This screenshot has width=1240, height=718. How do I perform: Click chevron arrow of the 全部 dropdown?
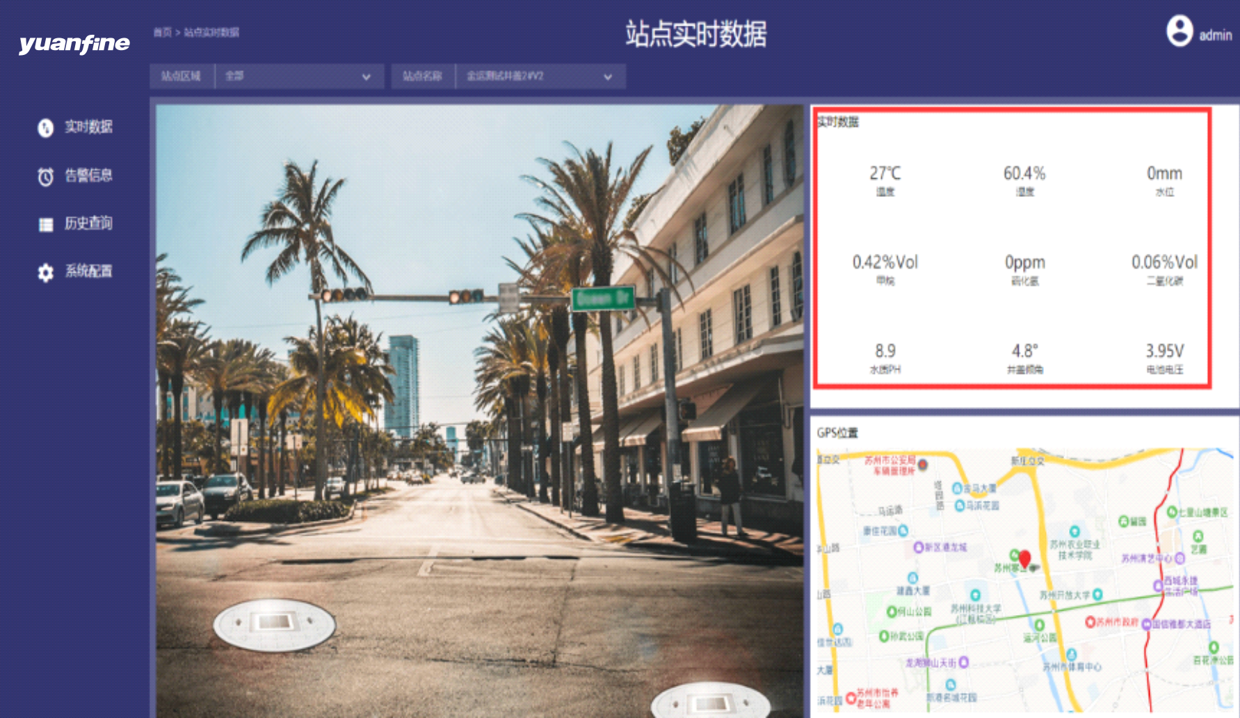click(367, 77)
